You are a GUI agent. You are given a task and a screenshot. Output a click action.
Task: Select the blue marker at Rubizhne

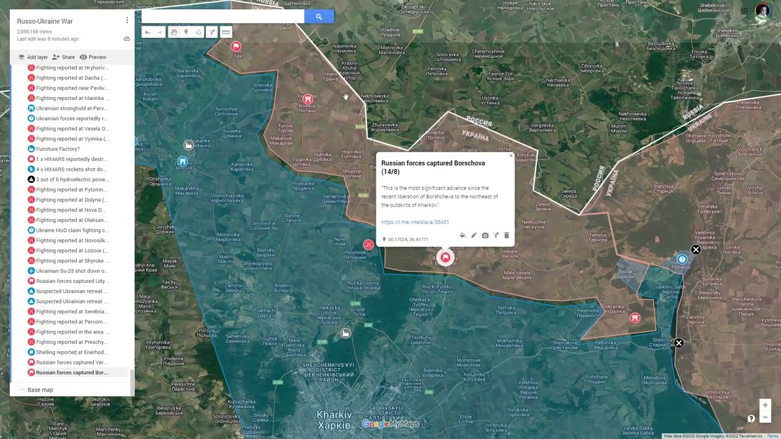[x=682, y=259]
